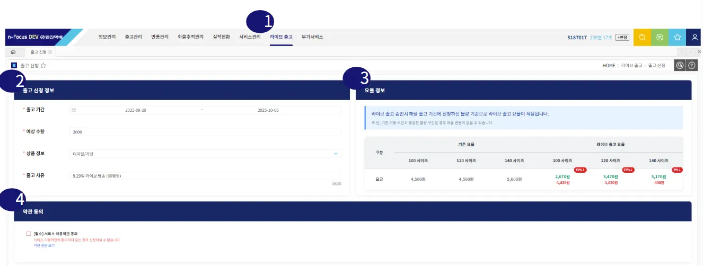Click the -430원 discount amount
The image size is (703, 266).
pos(658,182)
